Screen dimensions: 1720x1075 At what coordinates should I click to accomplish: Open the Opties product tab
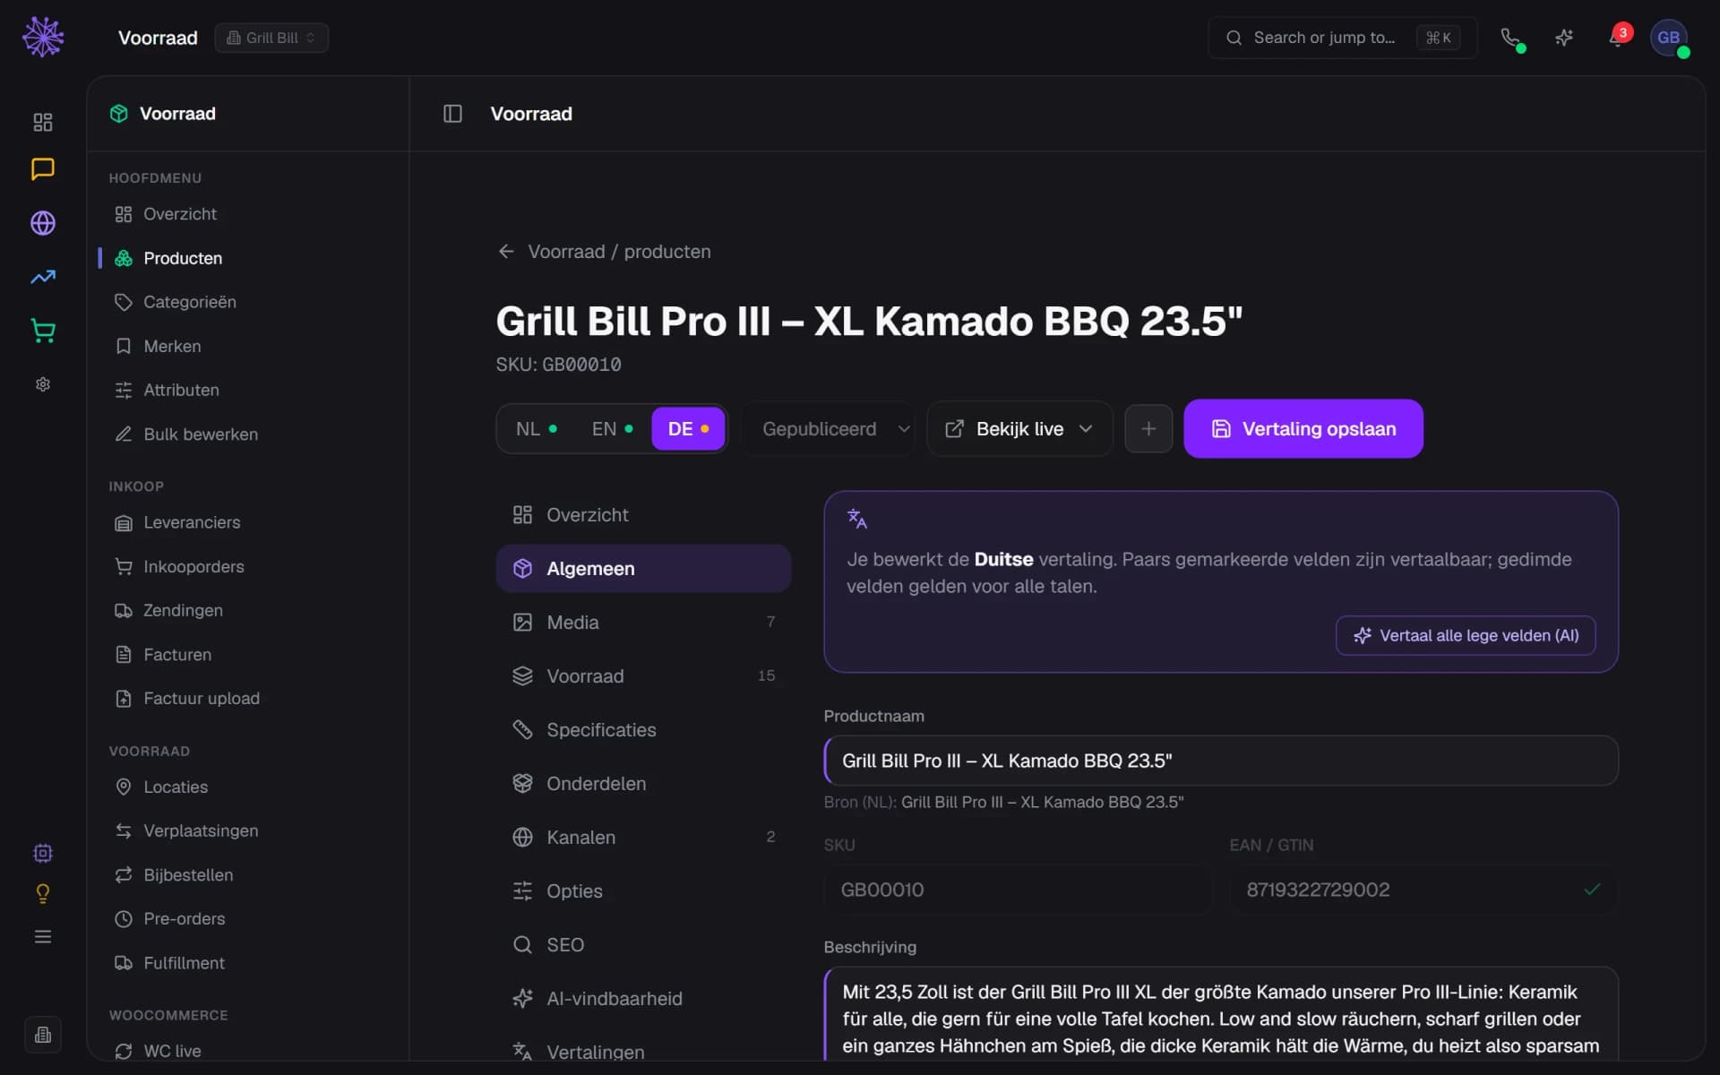643,891
